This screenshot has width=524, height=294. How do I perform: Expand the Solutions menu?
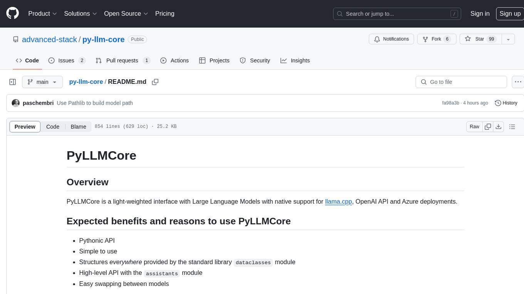pos(81,13)
